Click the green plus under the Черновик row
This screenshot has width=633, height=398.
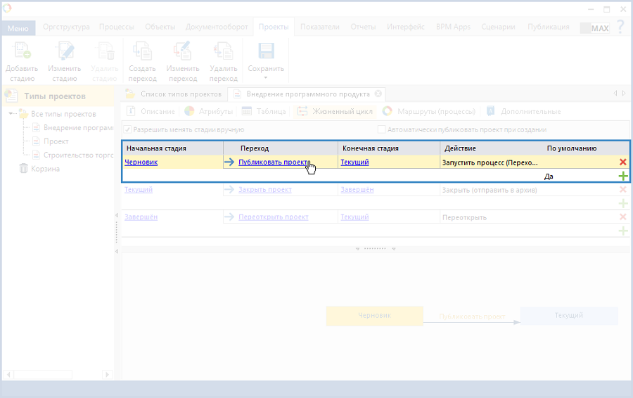pyautogui.click(x=622, y=176)
